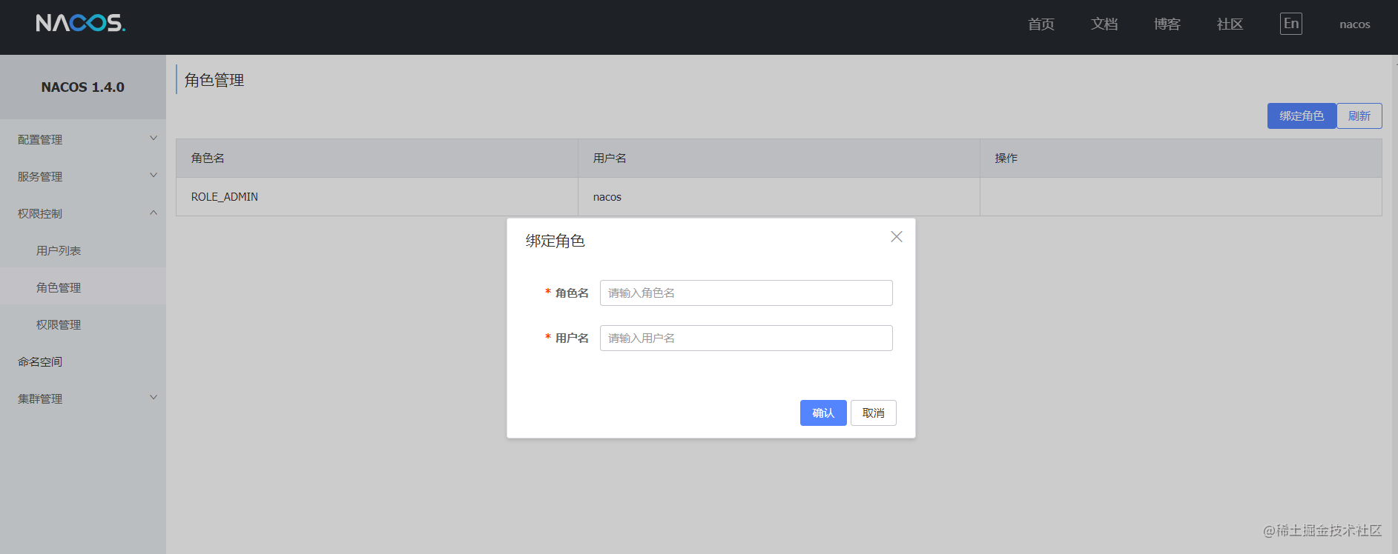Select 角色管理 submenu item
Image resolution: width=1398 pixels, height=554 pixels.
(83, 287)
